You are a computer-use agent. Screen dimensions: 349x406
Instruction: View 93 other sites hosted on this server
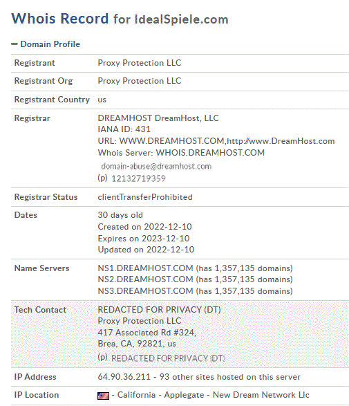tap(230, 377)
